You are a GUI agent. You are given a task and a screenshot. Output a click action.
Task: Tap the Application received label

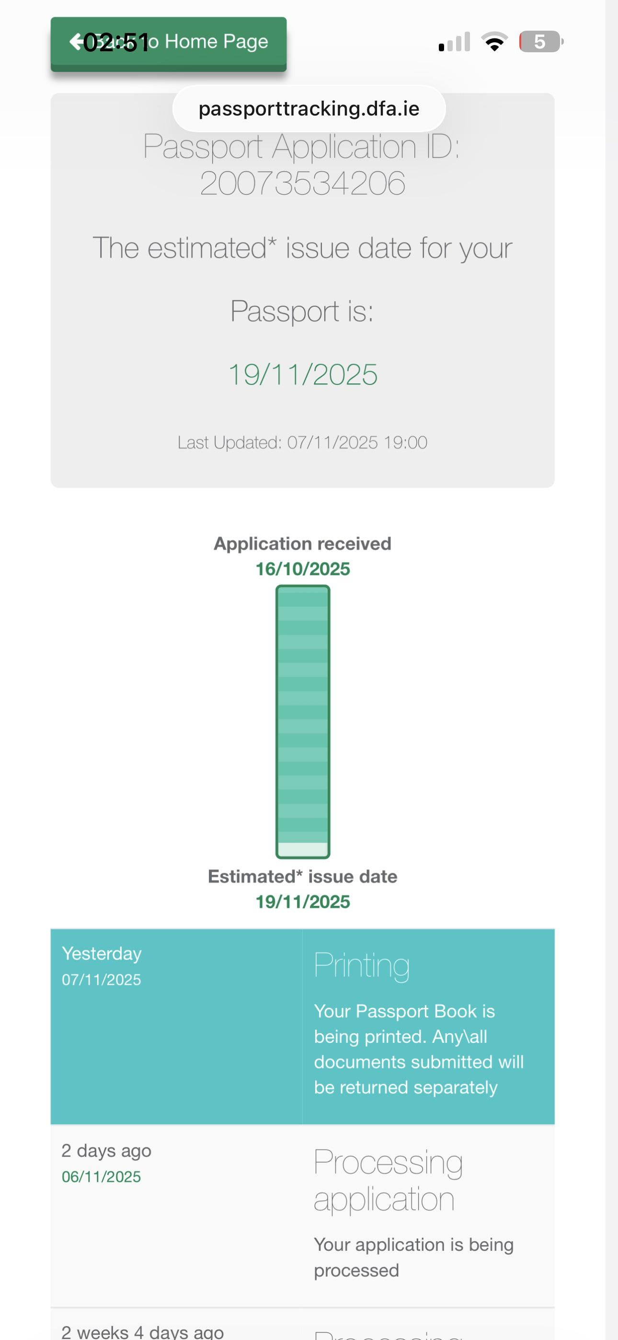(302, 543)
